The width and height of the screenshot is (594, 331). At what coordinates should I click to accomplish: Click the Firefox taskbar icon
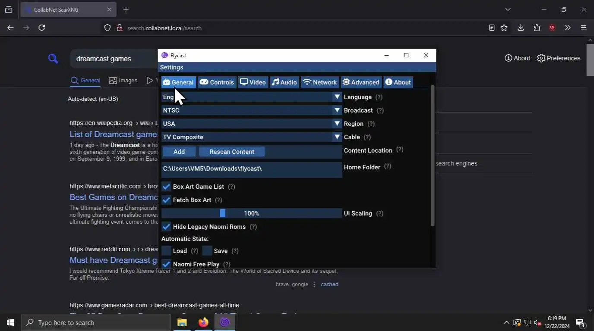pos(203,322)
